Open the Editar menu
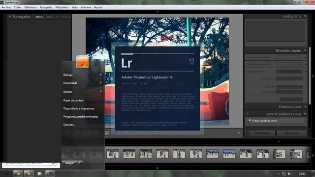 click(x=18, y=7)
